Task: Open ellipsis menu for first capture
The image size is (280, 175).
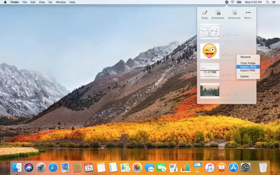Action: click(x=237, y=35)
